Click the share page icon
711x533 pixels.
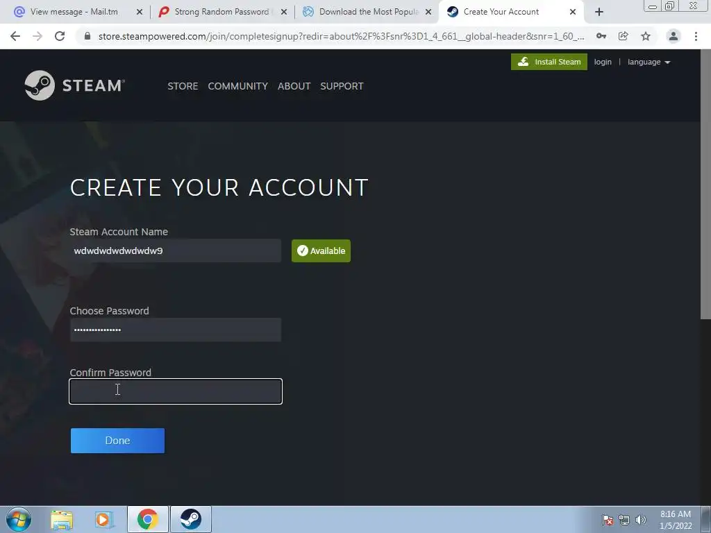coord(623,36)
